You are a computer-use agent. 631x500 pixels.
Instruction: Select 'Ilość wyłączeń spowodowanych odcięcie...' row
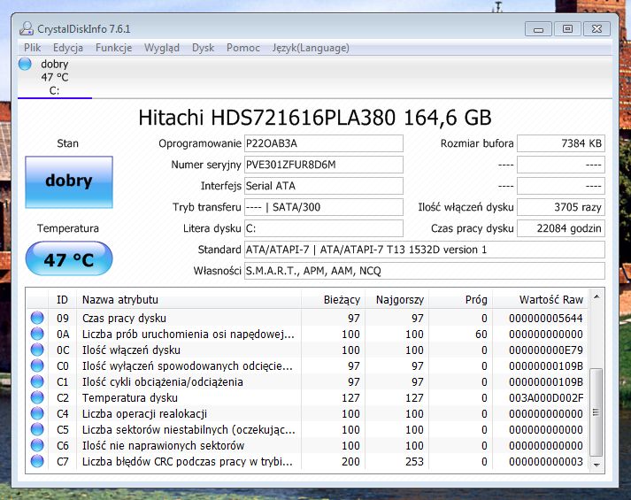(x=187, y=366)
